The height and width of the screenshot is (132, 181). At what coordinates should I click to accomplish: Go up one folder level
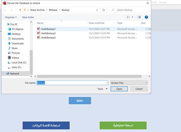20,10
